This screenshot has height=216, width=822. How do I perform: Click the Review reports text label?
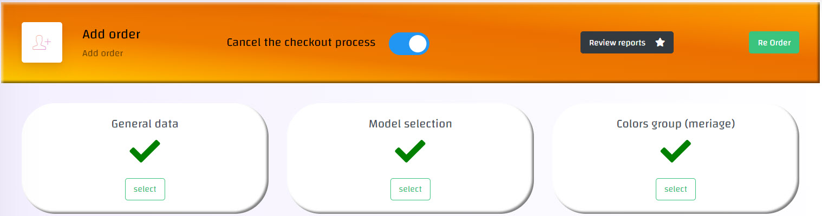[x=617, y=43]
